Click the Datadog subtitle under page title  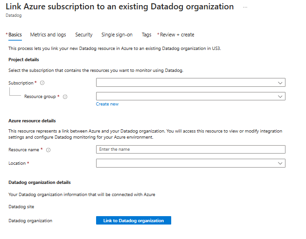click(x=14, y=15)
